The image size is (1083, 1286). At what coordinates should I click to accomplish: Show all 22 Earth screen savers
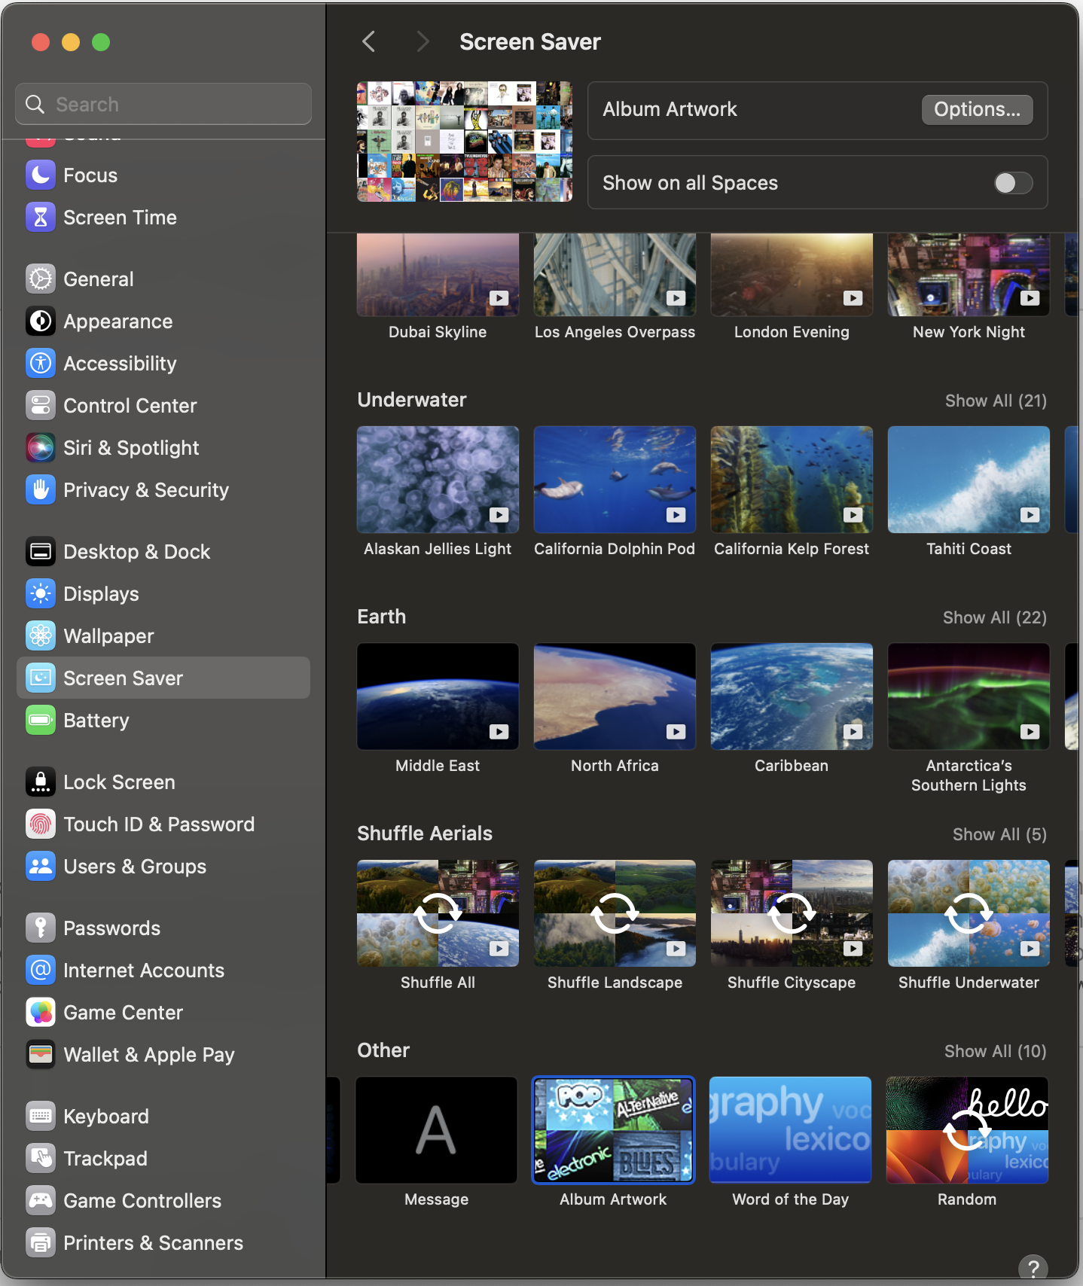pyautogui.click(x=995, y=617)
